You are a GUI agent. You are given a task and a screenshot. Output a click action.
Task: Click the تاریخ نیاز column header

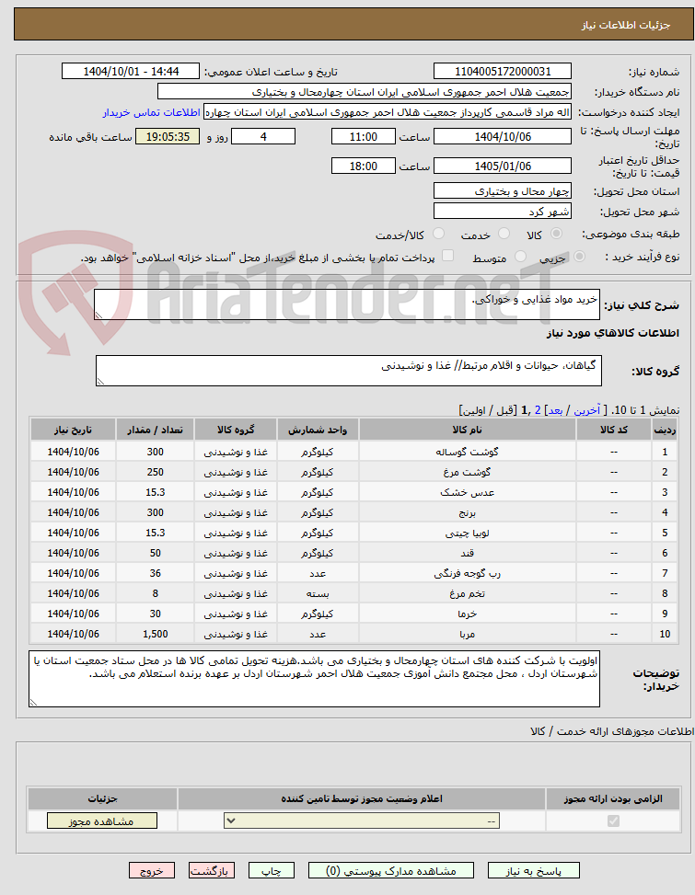tap(73, 430)
